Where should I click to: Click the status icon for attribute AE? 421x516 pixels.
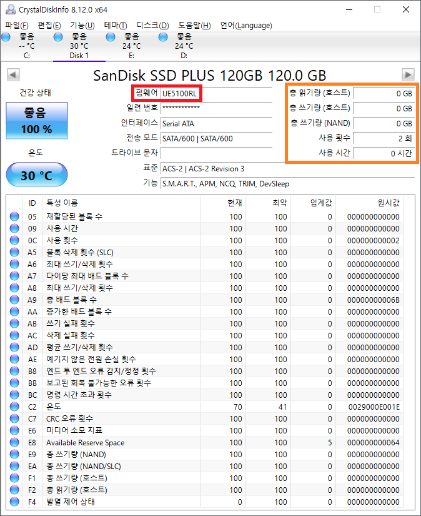tap(14, 359)
